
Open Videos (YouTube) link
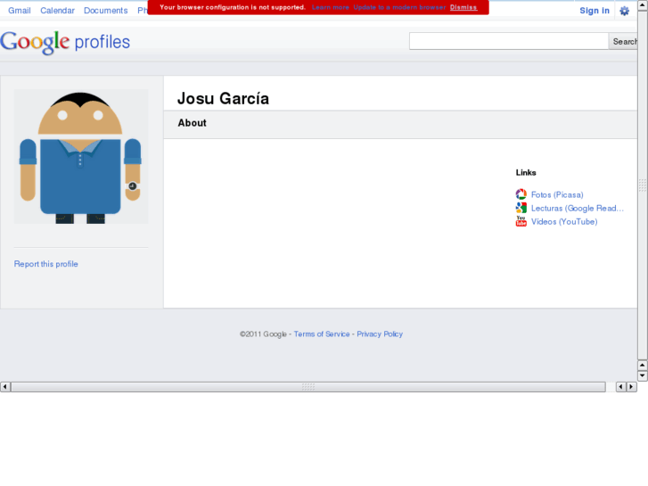(x=564, y=222)
